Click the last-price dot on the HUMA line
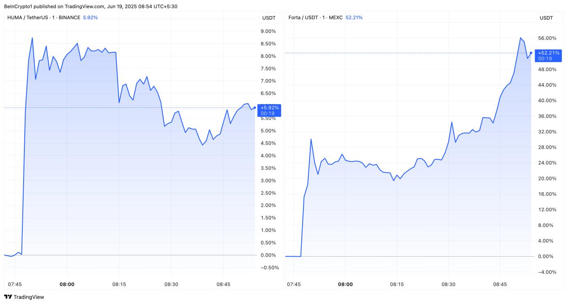This screenshot has height=304, width=568. click(254, 108)
